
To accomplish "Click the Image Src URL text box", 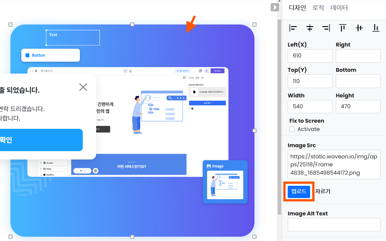I will click(x=334, y=165).
